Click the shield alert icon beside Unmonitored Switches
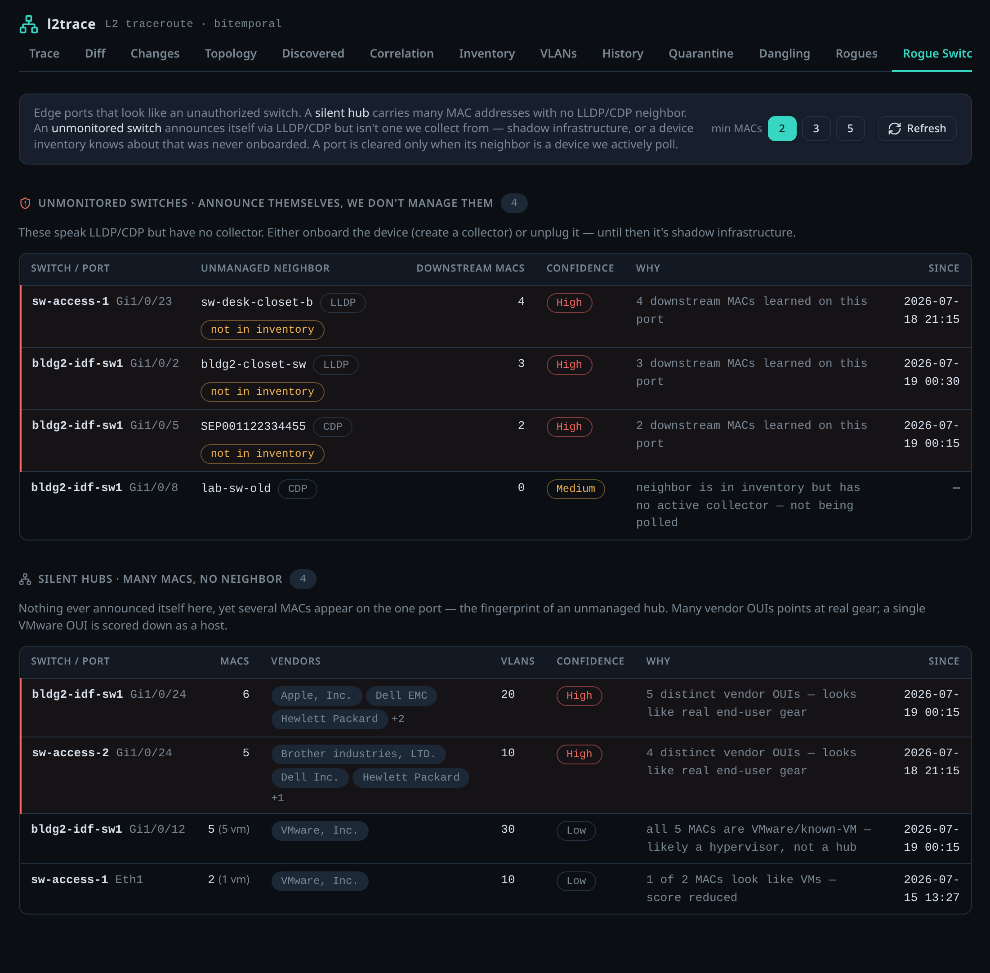Viewport: 990px width, 973px height. click(x=25, y=203)
